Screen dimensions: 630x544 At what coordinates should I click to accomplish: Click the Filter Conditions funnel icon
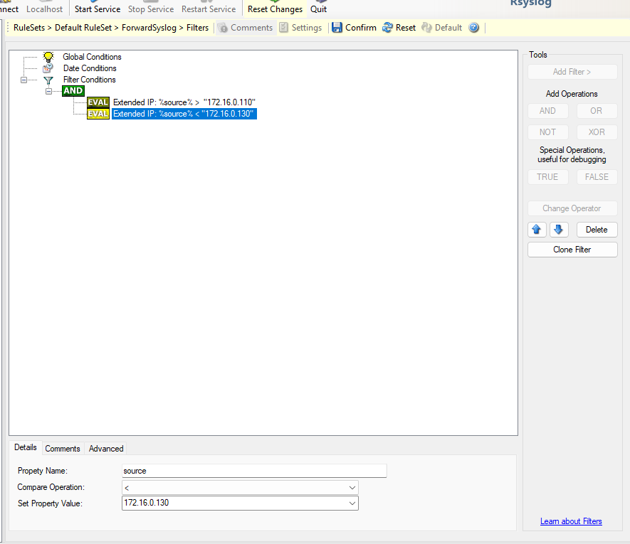click(48, 80)
